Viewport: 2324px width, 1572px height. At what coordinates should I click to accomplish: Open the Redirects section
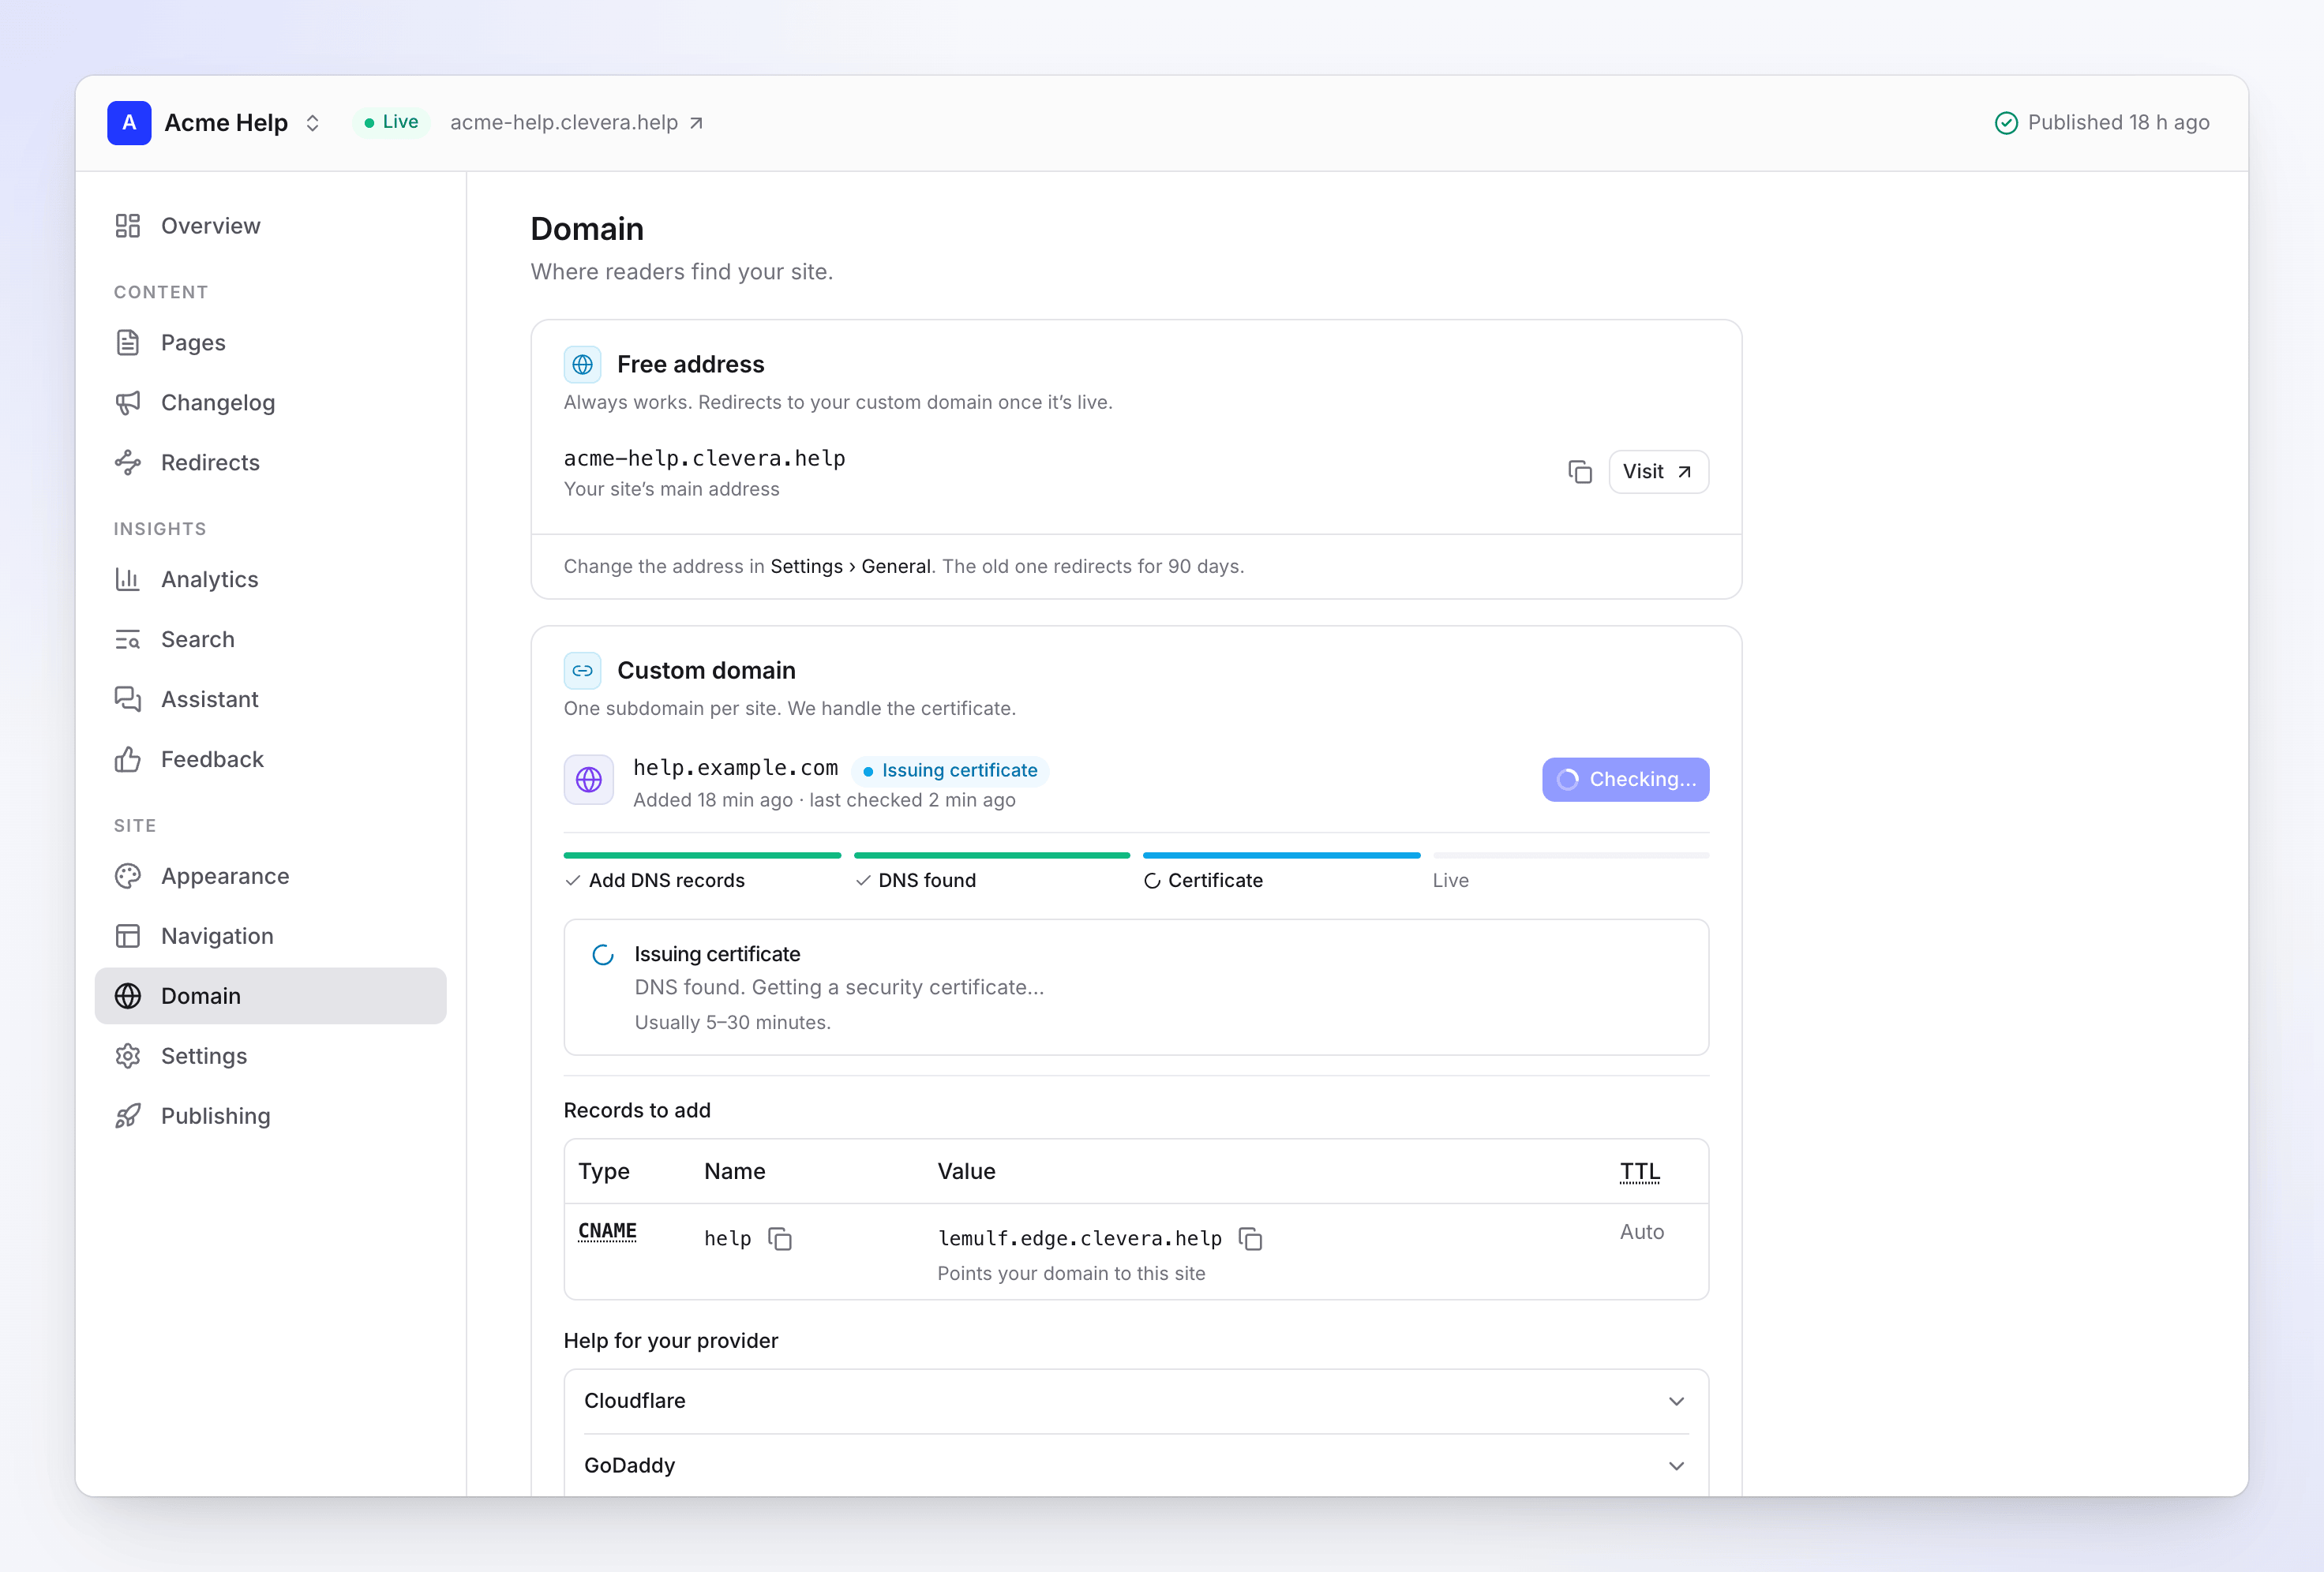271,463
